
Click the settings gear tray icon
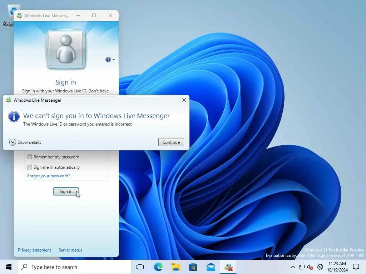coord(320,267)
